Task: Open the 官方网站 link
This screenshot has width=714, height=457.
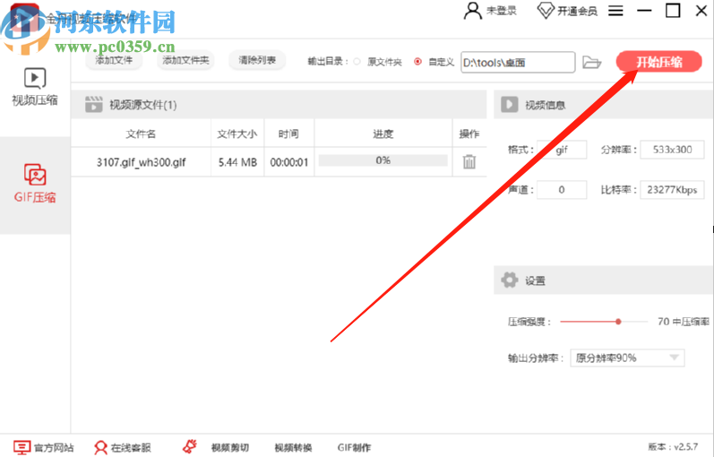Action: pyautogui.click(x=53, y=448)
